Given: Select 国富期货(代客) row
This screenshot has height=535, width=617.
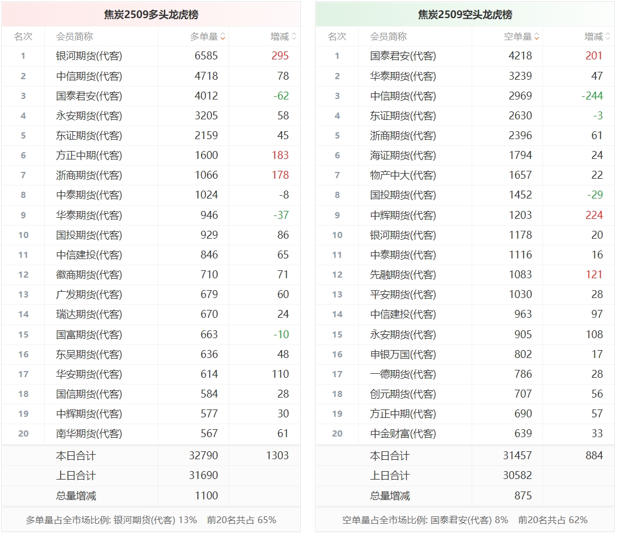Looking at the screenshot, I should coord(151,334).
